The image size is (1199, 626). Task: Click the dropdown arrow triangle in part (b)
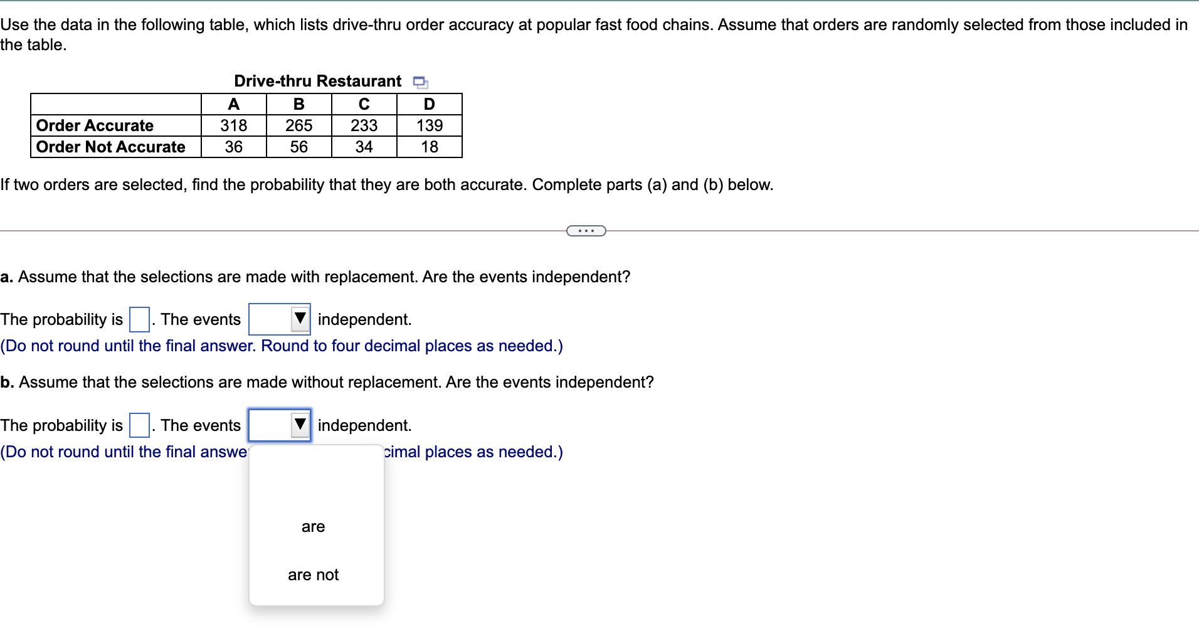(300, 425)
